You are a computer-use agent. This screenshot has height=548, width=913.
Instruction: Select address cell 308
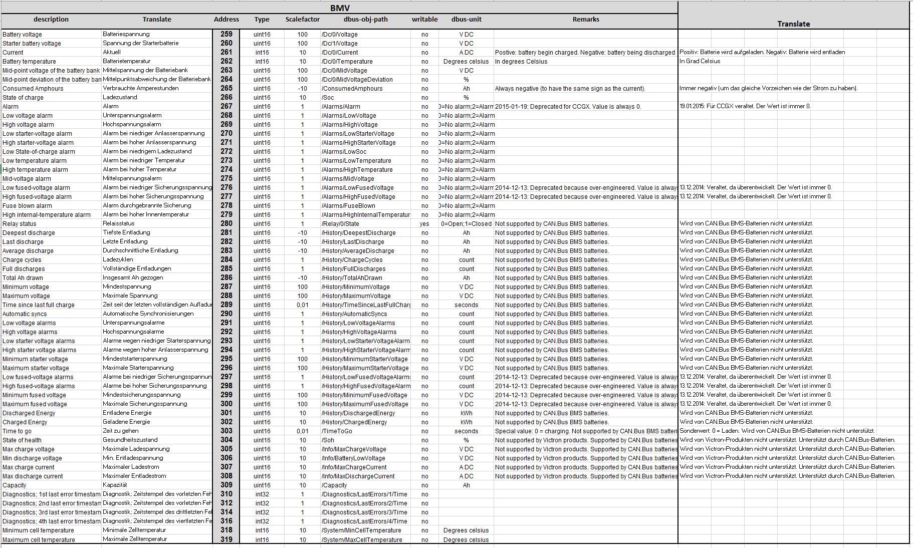(x=226, y=476)
